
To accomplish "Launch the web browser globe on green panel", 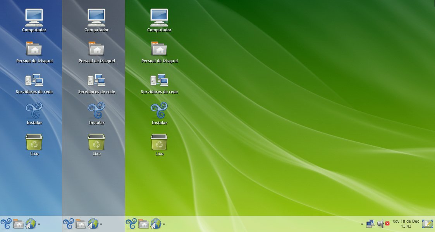I will pos(156,224).
